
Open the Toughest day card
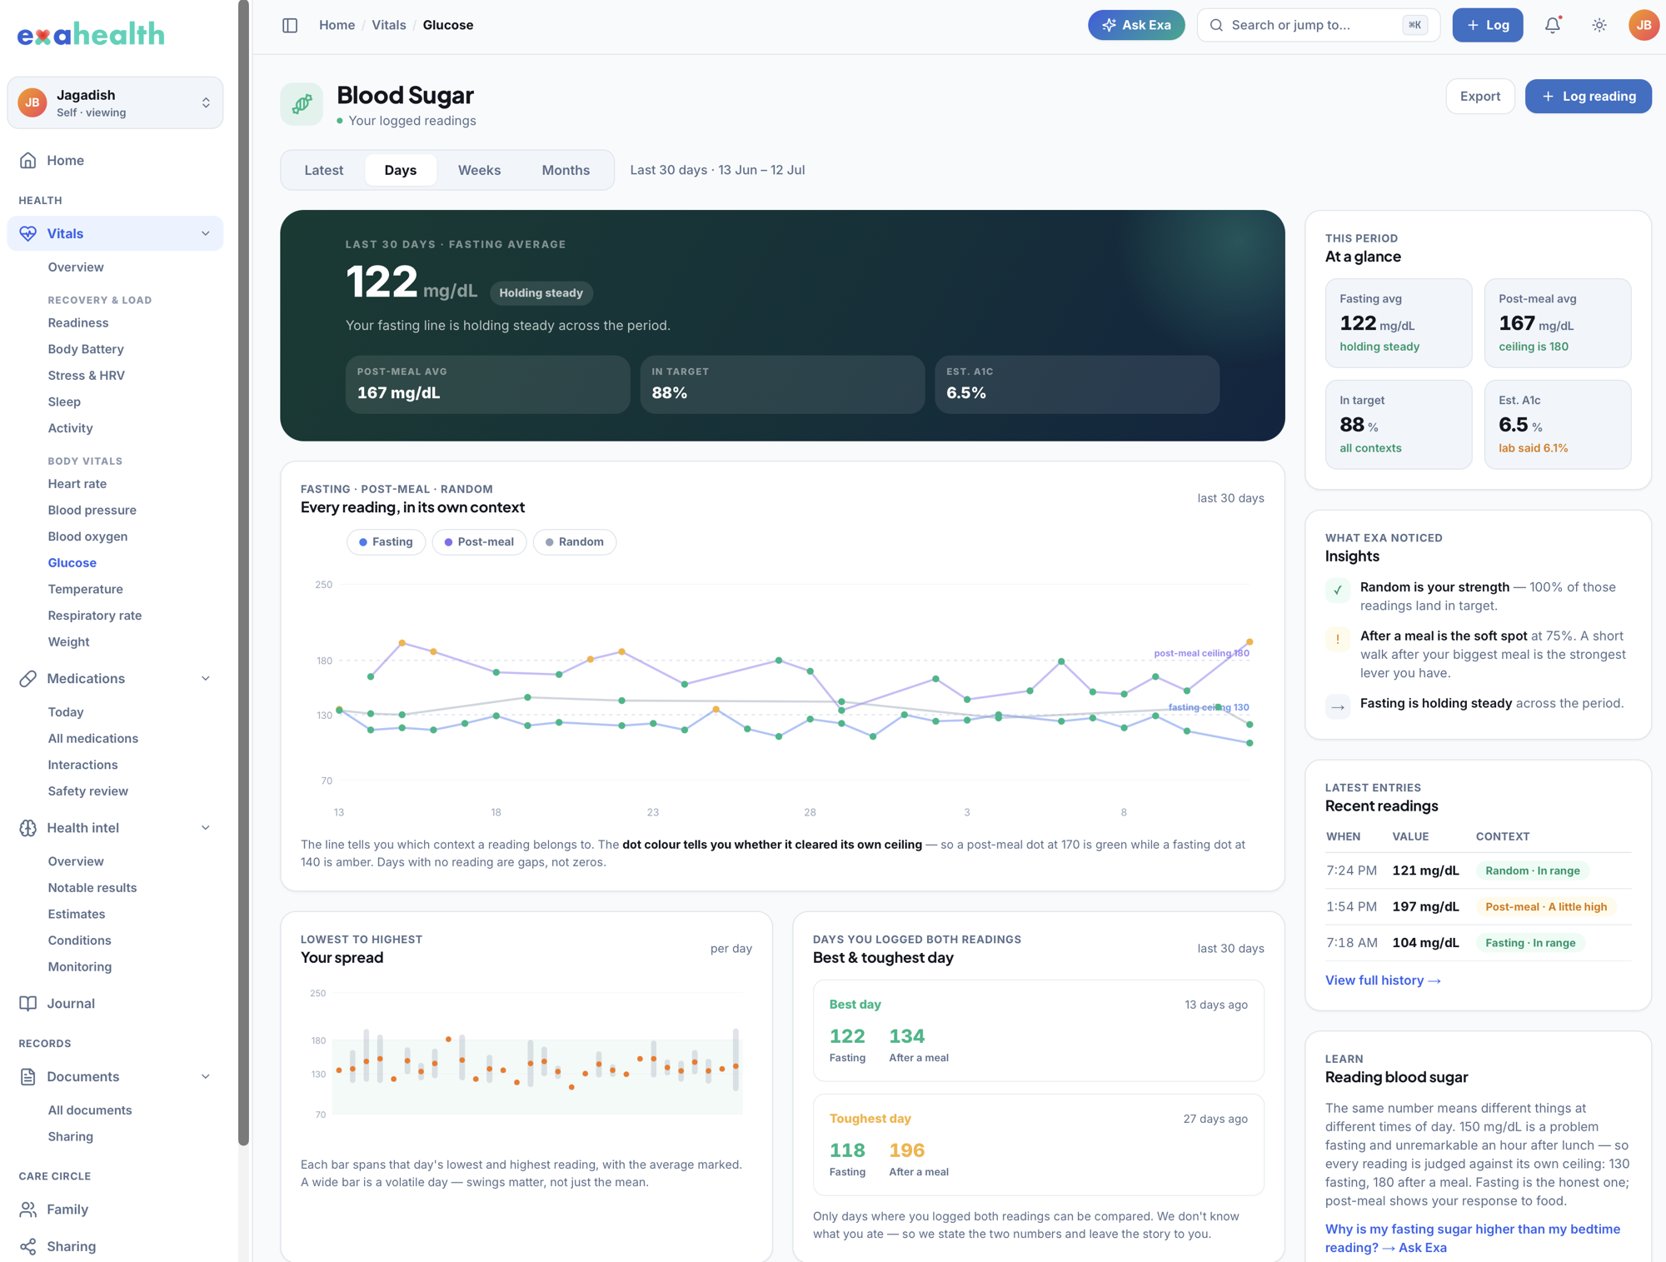pyautogui.click(x=1039, y=1145)
